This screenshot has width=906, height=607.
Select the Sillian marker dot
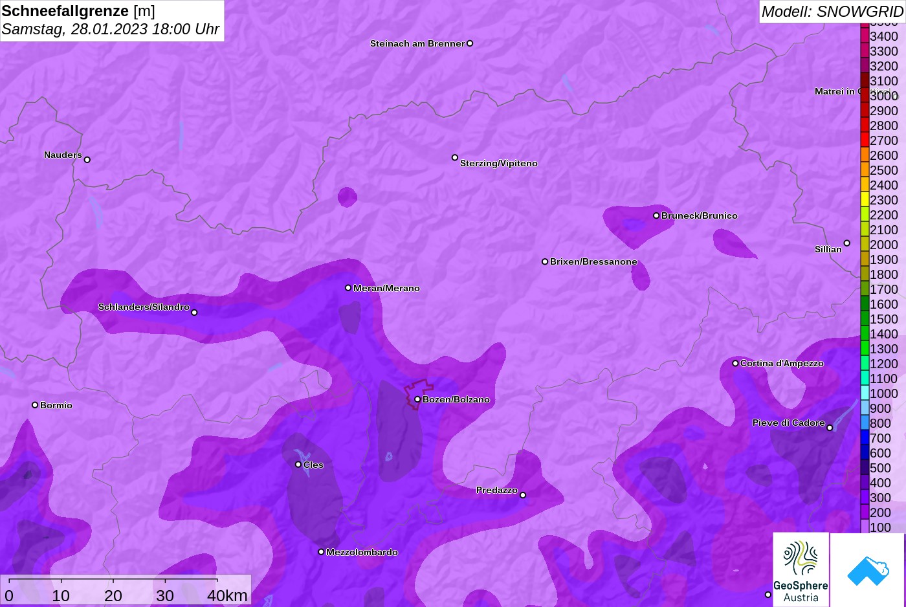847,243
